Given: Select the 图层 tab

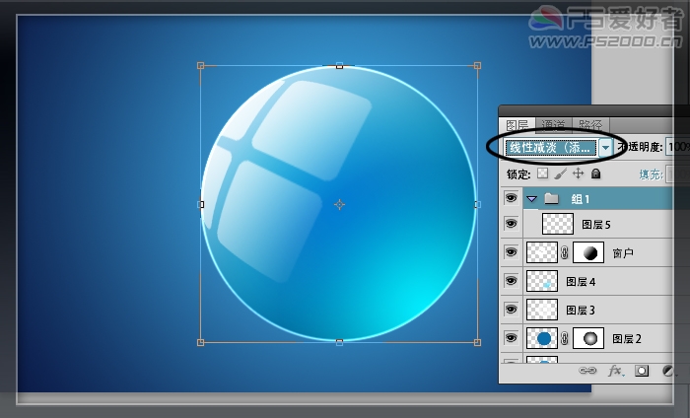Looking at the screenshot, I should coord(517,125).
